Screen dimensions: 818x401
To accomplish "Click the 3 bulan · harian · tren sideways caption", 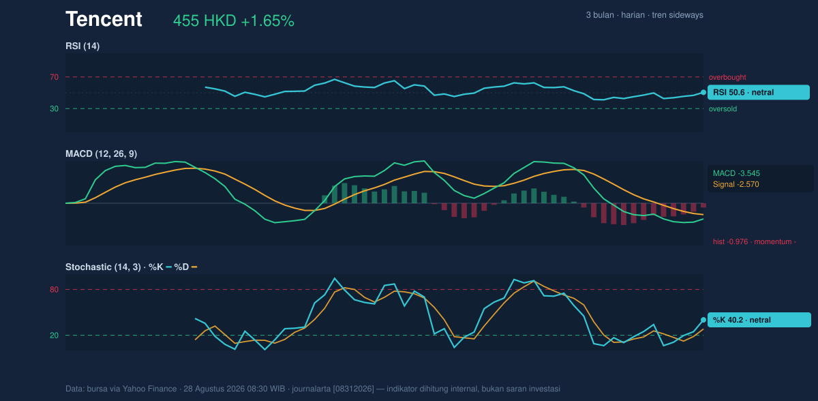I will point(644,15).
